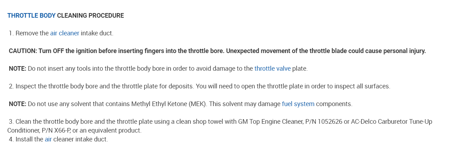Click the 'fuel system' hyperlink
Image resolution: width=452 pixels, height=163 pixels.
click(x=298, y=104)
